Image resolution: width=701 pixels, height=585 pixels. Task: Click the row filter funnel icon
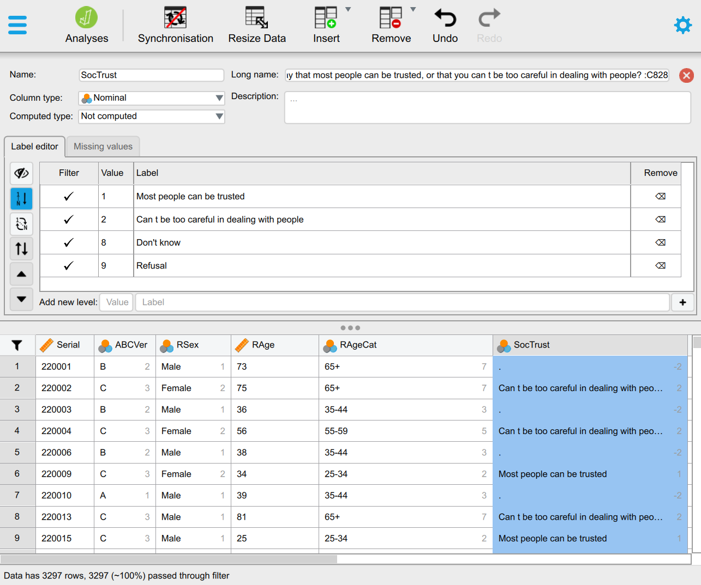[x=17, y=345]
